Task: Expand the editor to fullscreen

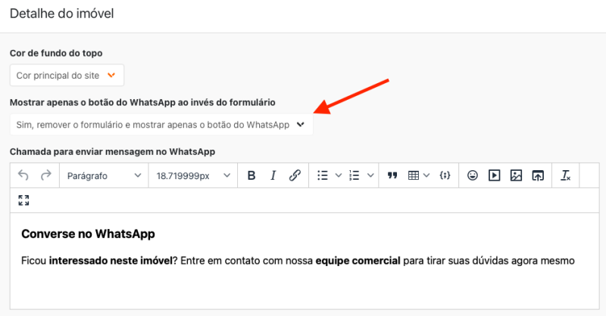Action: point(23,200)
